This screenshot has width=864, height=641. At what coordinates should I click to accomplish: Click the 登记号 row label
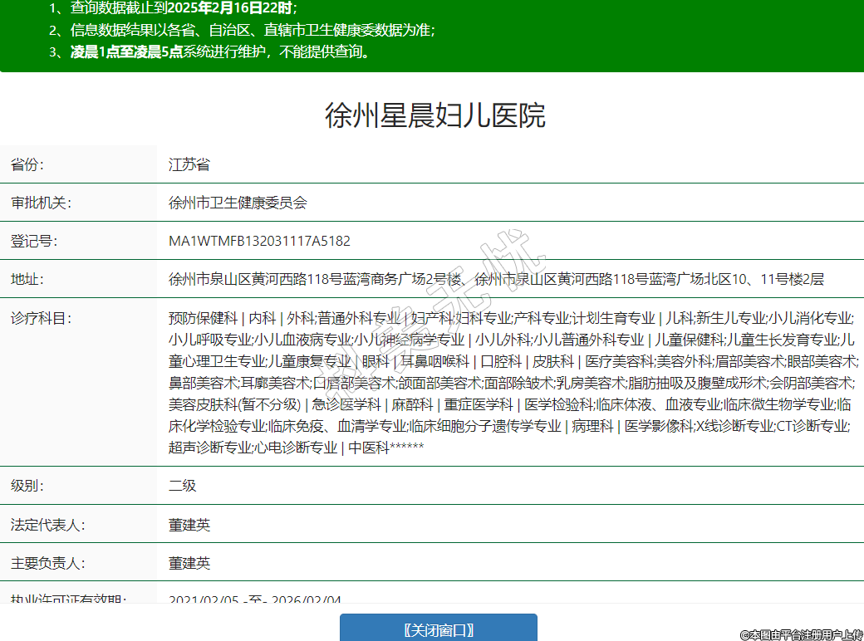(33, 241)
